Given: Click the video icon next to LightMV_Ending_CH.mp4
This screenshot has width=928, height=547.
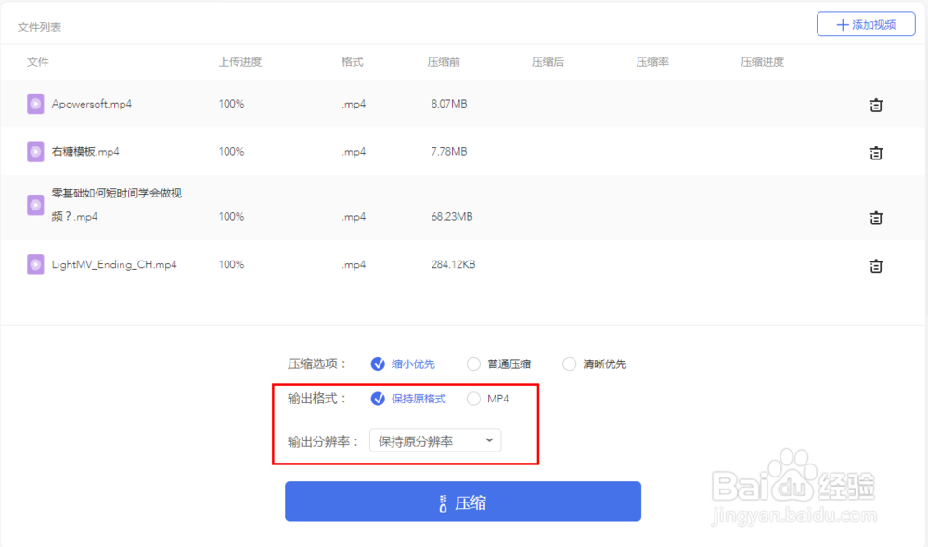Looking at the screenshot, I should (x=35, y=264).
